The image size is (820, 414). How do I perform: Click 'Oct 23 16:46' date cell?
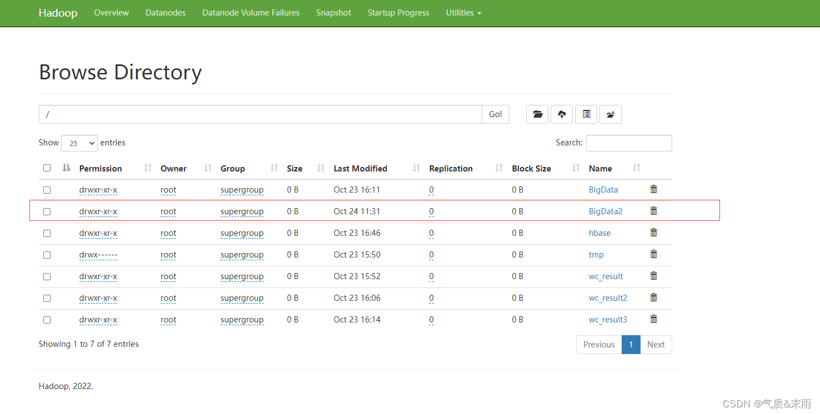tap(357, 233)
